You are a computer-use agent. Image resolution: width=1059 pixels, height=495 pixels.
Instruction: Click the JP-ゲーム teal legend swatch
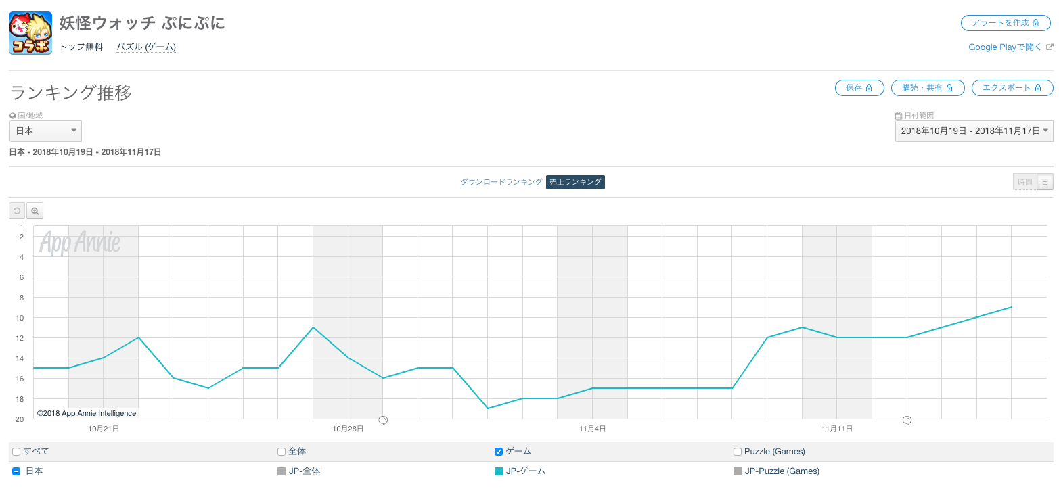pos(499,471)
